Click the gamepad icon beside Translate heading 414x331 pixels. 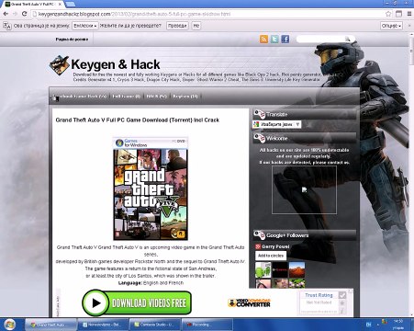pos(259,114)
